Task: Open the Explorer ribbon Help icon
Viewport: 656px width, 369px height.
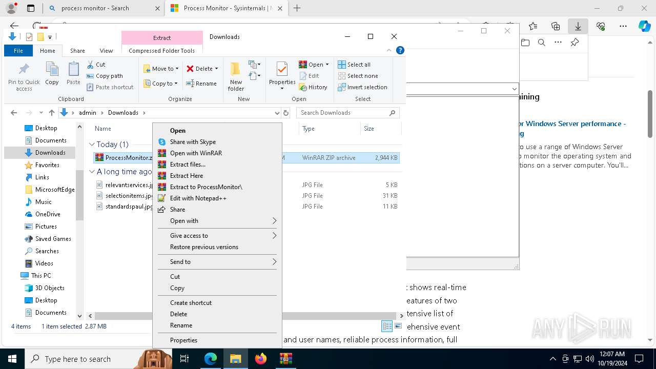Action: click(x=400, y=50)
